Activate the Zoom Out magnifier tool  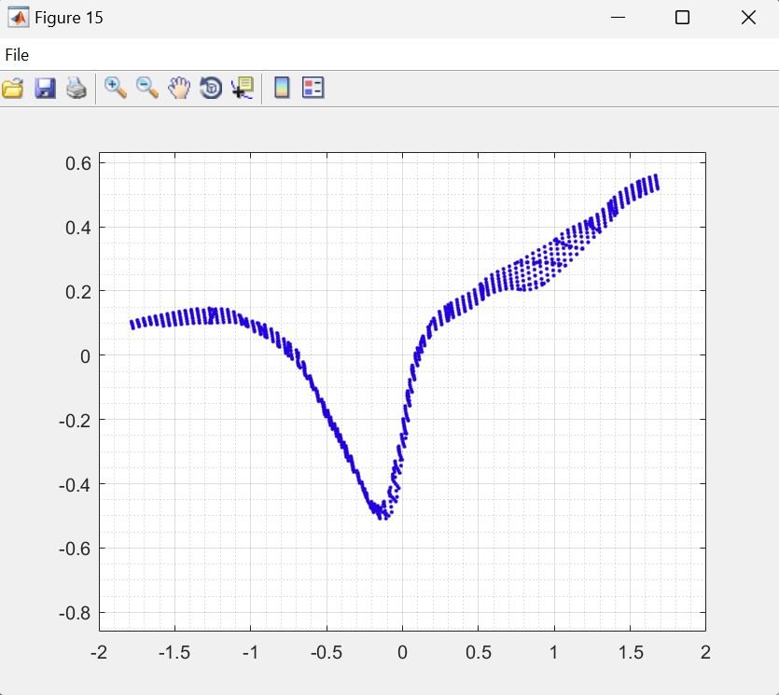coord(147,89)
